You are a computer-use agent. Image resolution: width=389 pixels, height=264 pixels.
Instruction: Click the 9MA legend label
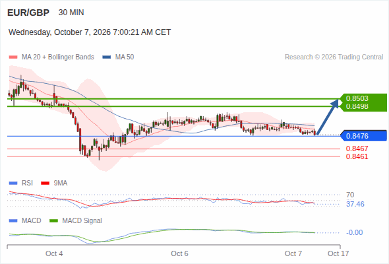tap(61, 183)
